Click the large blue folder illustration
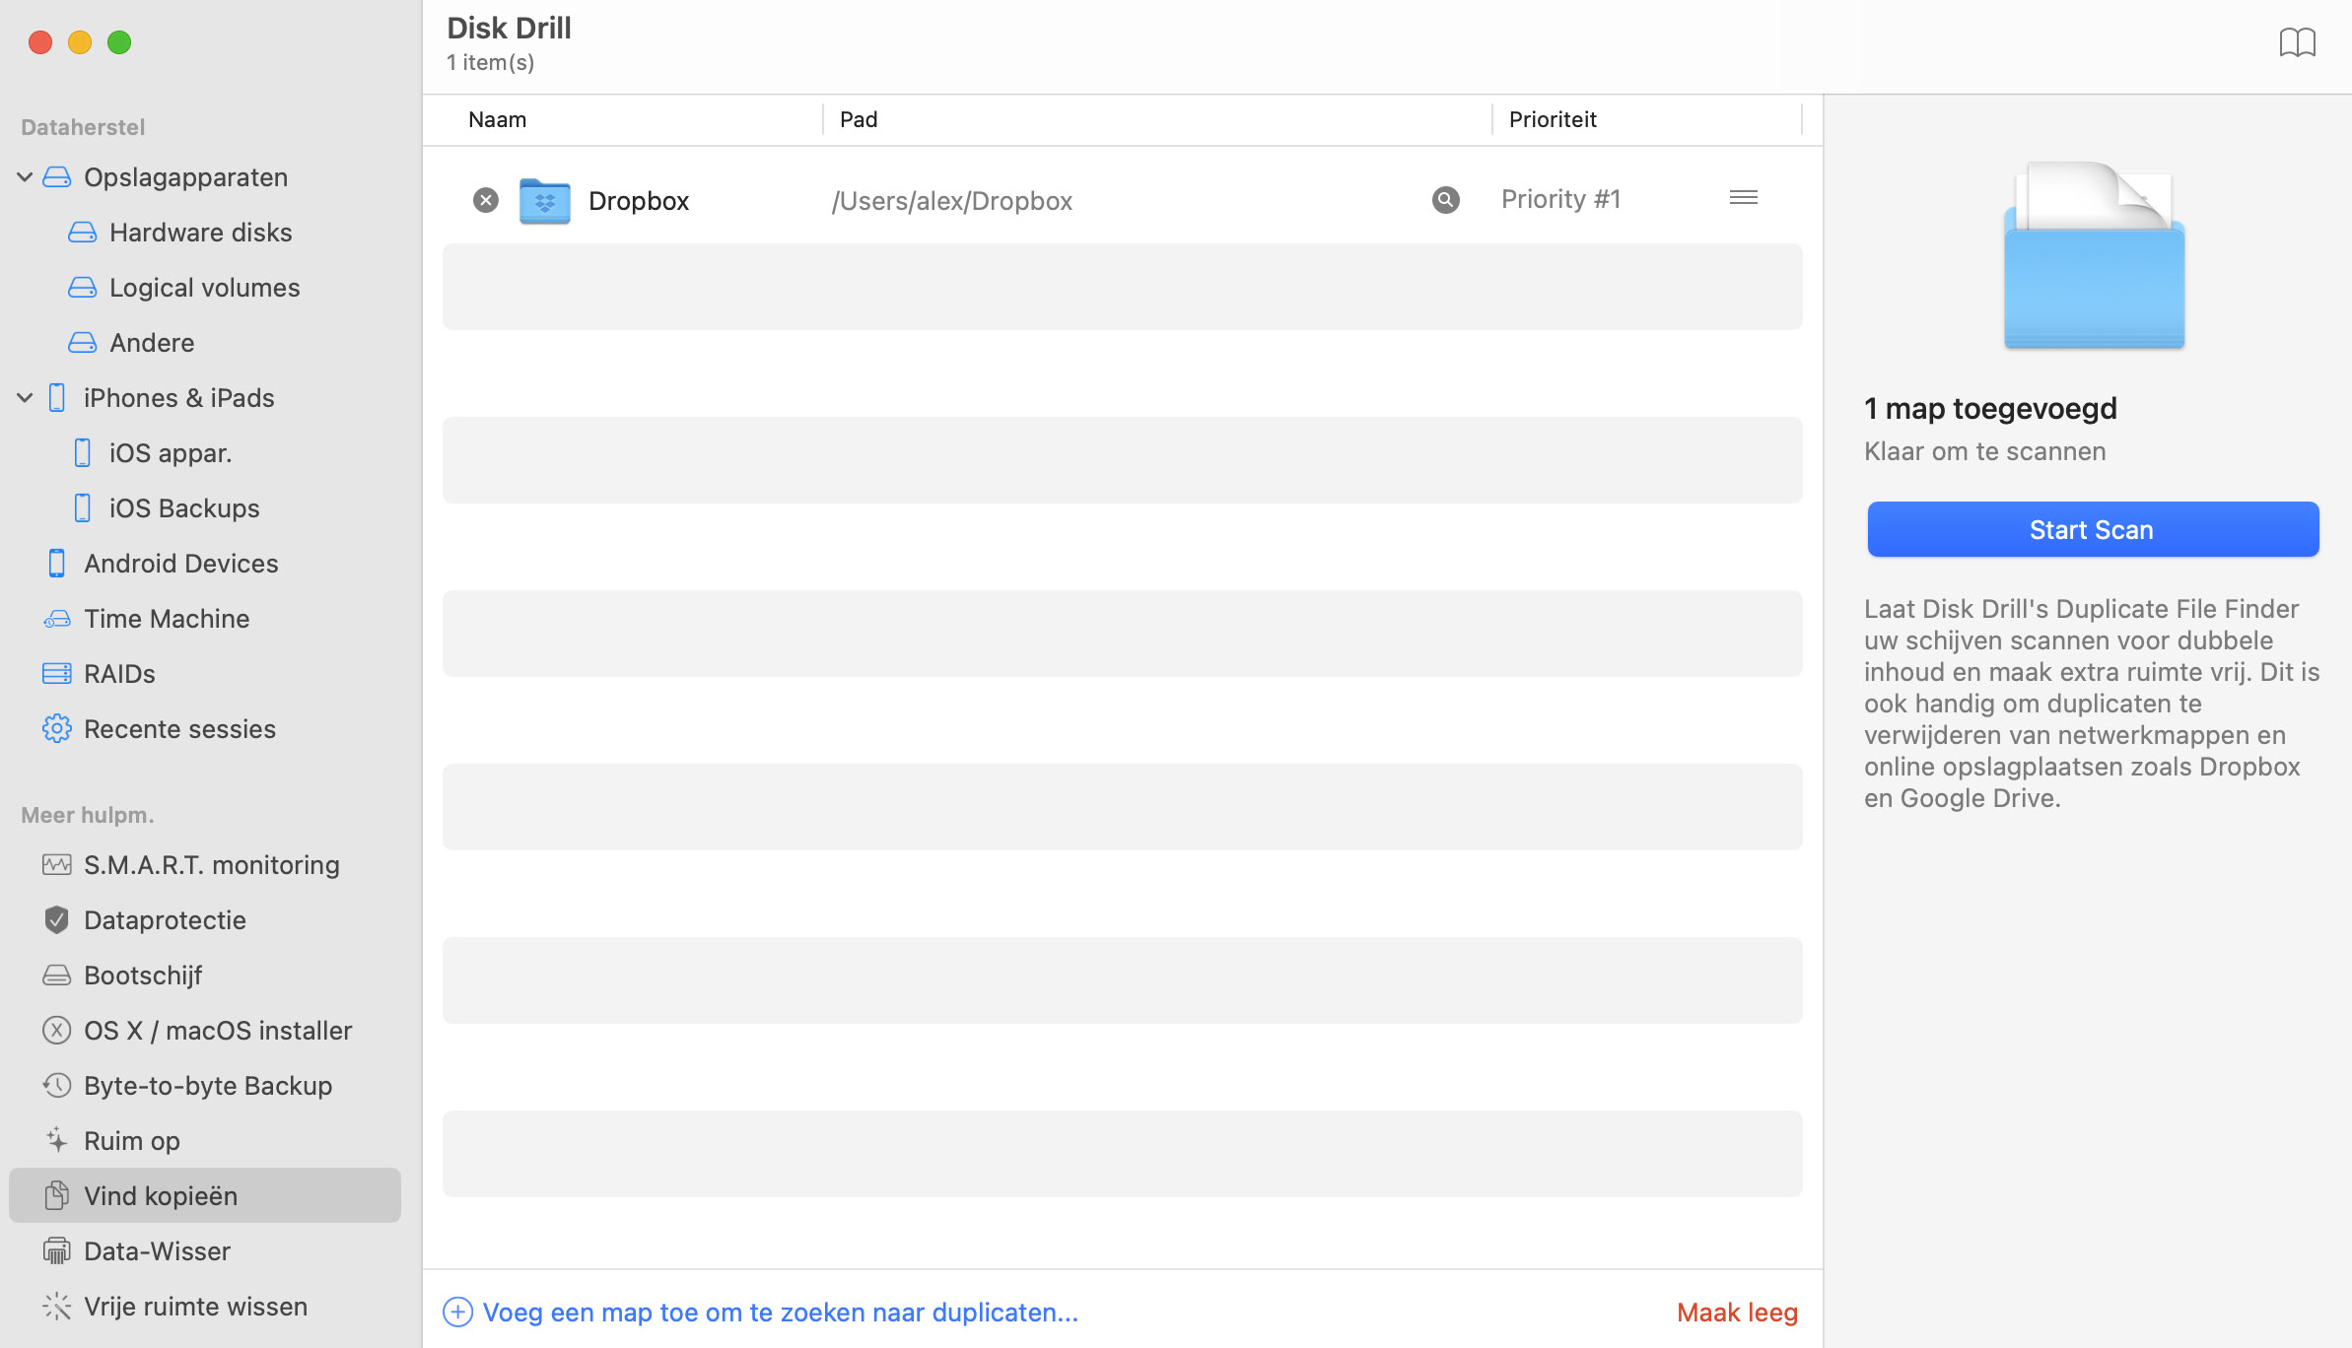This screenshot has width=2352, height=1348. click(2094, 256)
